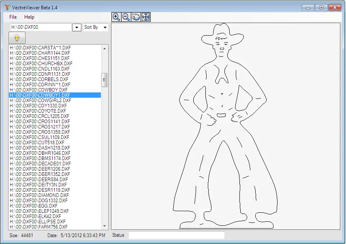Select CROS1141.DXF in the file list
This screenshot has width=346, height=244.
(x=55, y=122)
